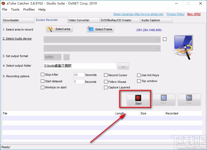Click the Play recording button
The height and width of the screenshot is (150, 207).
point(189,100)
